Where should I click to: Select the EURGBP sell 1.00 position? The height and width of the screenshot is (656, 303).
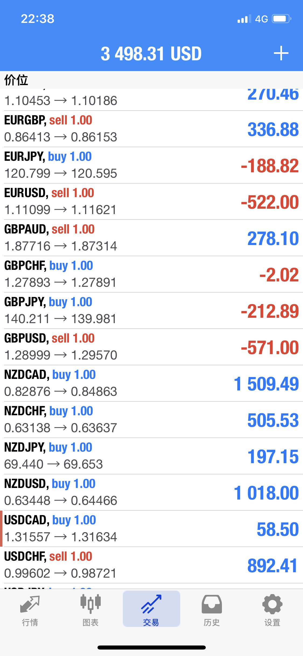pyautogui.click(x=151, y=129)
